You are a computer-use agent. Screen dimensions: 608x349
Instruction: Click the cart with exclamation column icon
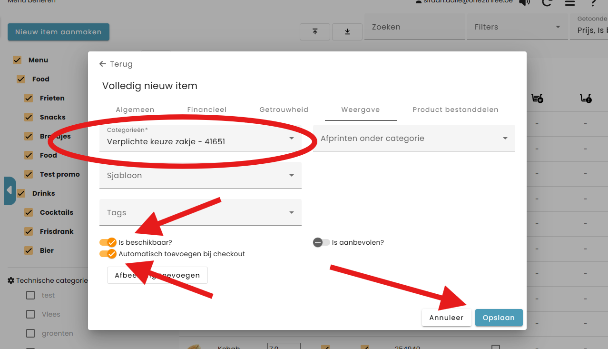(586, 99)
